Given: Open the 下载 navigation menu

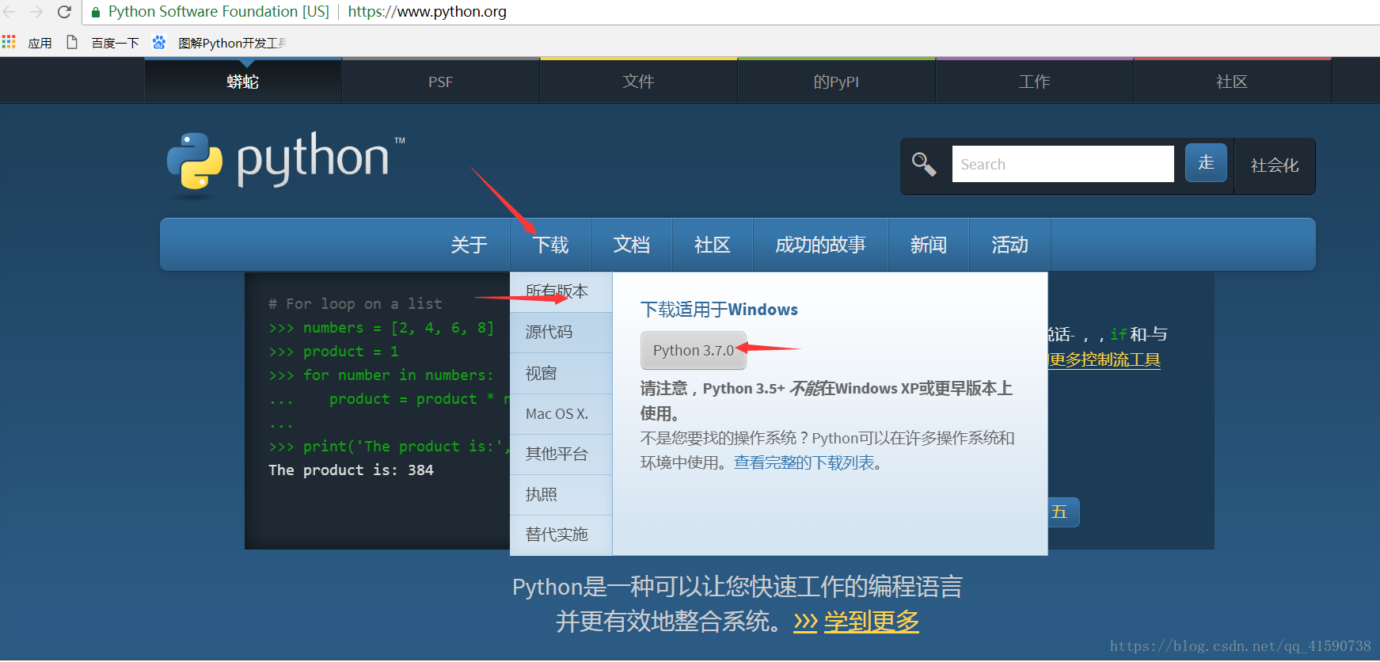Looking at the screenshot, I should coord(550,245).
